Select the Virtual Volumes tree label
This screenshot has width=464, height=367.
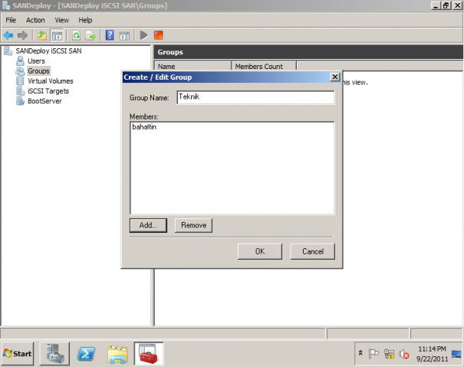coord(51,81)
